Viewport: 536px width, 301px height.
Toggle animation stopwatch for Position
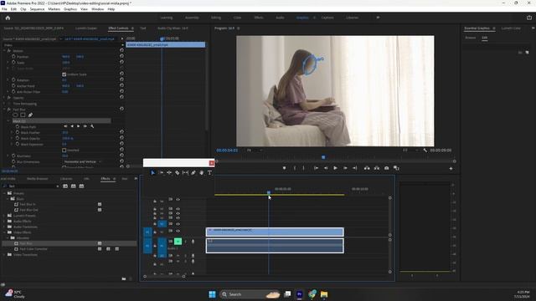click(13, 57)
